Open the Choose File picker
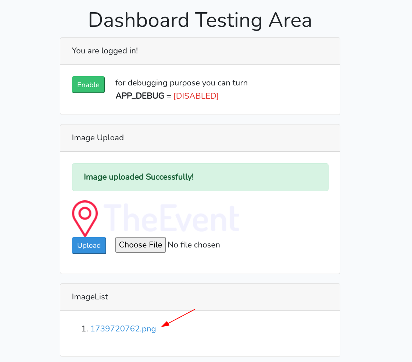Image resolution: width=412 pixels, height=362 pixels. click(140, 245)
